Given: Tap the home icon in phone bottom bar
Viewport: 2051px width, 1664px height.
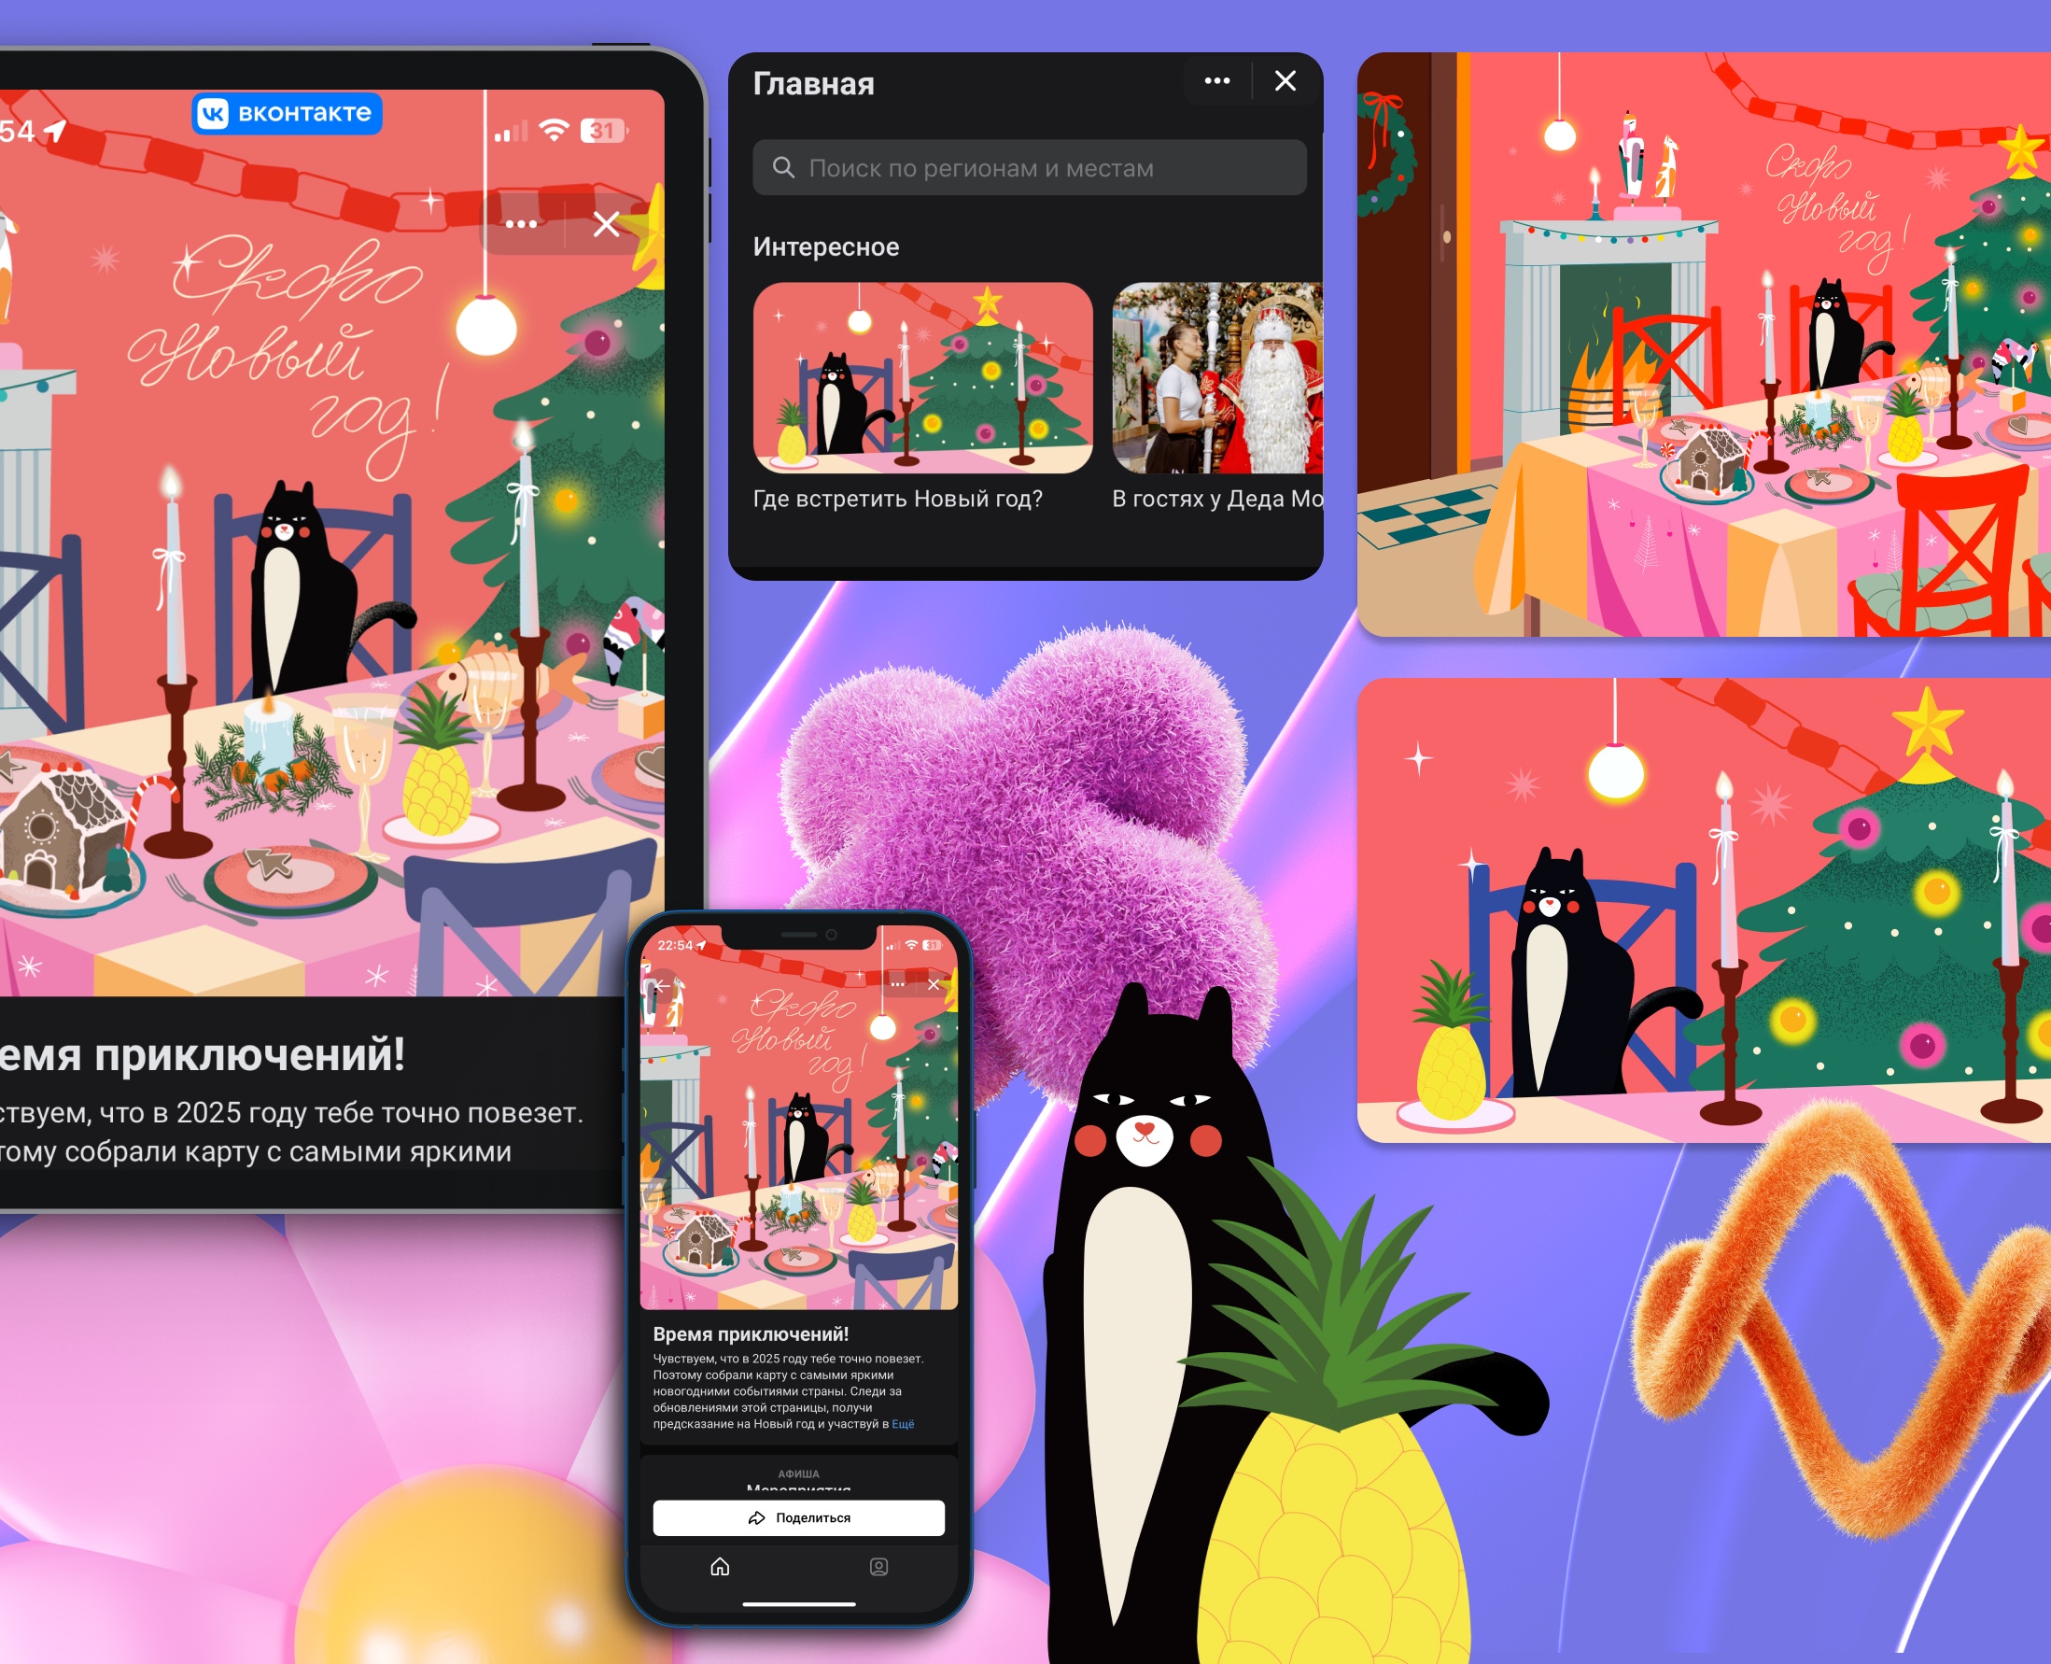Looking at the screenshot, I should point(720,1566).
